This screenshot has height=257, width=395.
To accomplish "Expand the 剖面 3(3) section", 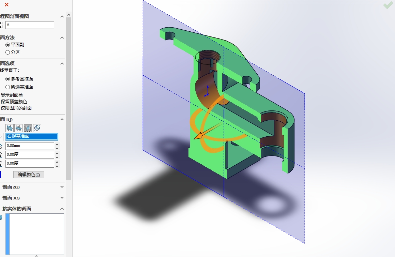I will [x=62, y=198].
